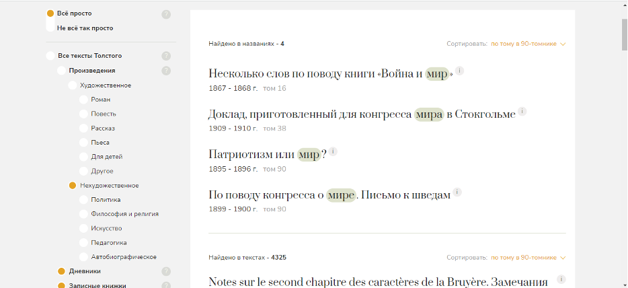The width and height of the screenshot is (628, 288).
Task: Click том 38 volume label
Action: (x=274, y=128)
